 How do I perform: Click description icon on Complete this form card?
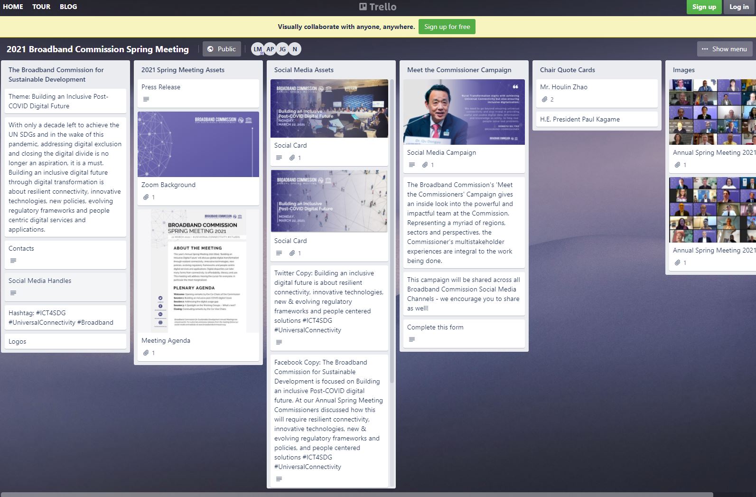[x=412, y=339]
